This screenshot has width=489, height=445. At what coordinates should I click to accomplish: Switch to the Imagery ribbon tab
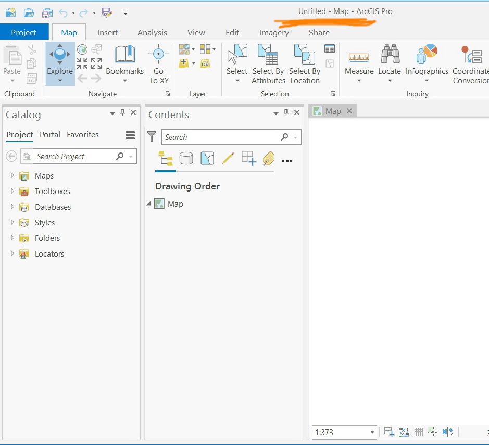click(x=274, y=33)
